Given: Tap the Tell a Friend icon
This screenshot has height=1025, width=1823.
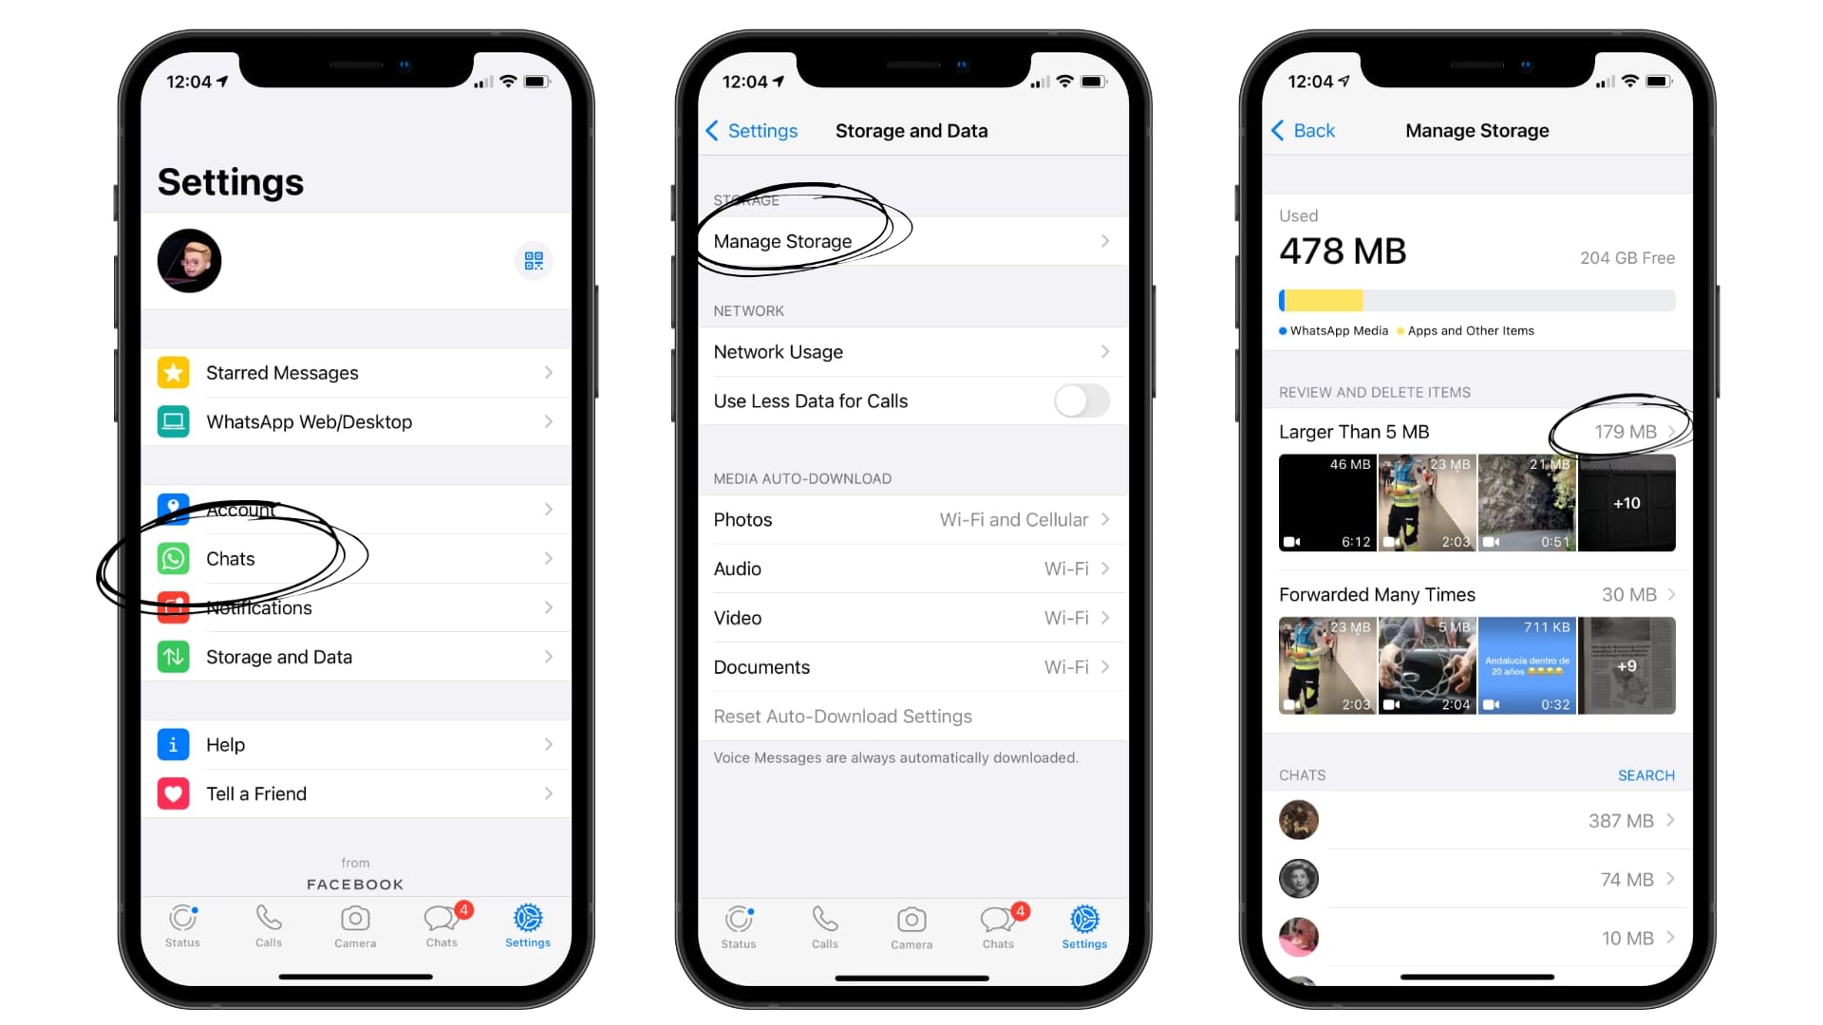Looking at the screenshot, I should [x=172, y=792].
